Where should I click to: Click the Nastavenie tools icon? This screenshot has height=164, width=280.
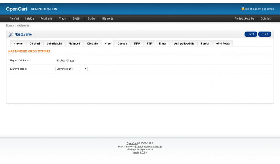point(10,34)
